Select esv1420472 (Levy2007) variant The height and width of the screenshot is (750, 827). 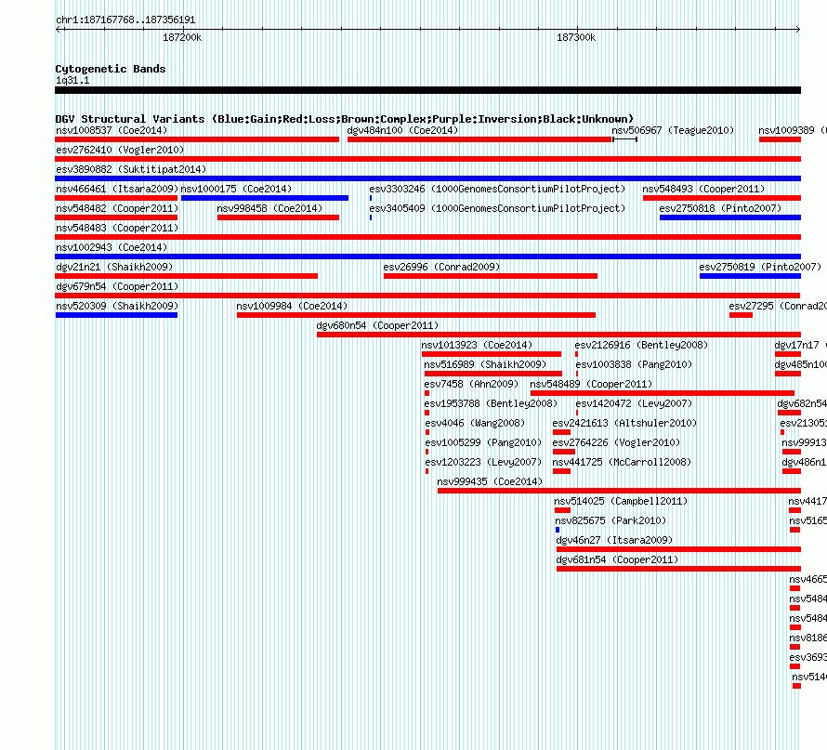pos(634,403)
